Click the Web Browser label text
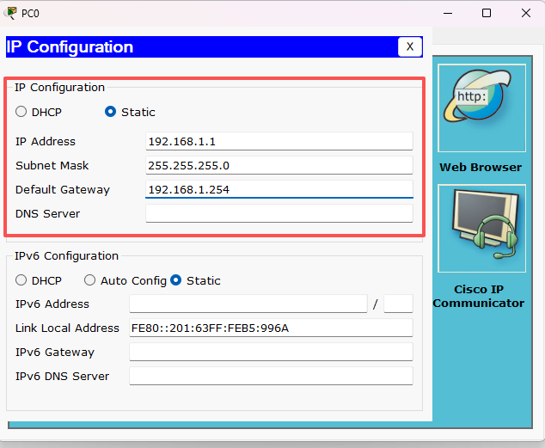 [x=481, y=167]
